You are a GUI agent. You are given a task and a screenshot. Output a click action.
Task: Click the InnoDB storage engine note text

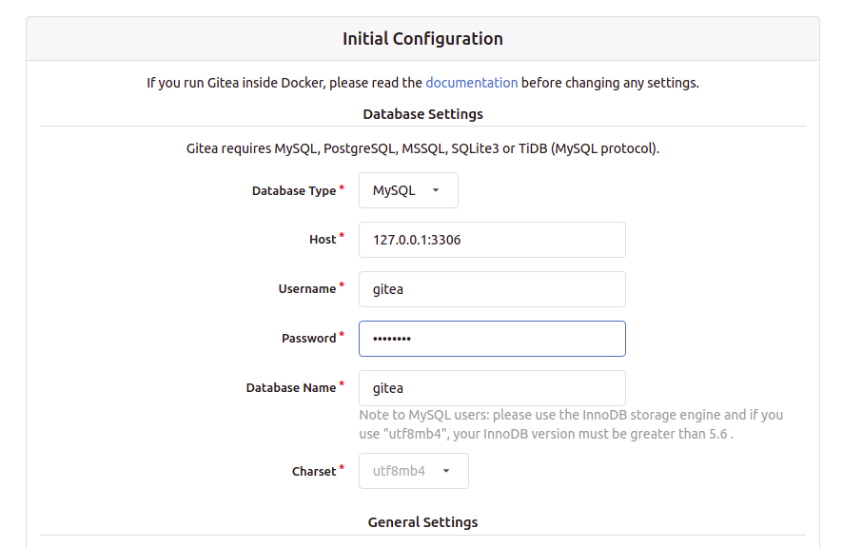[571, 424]
